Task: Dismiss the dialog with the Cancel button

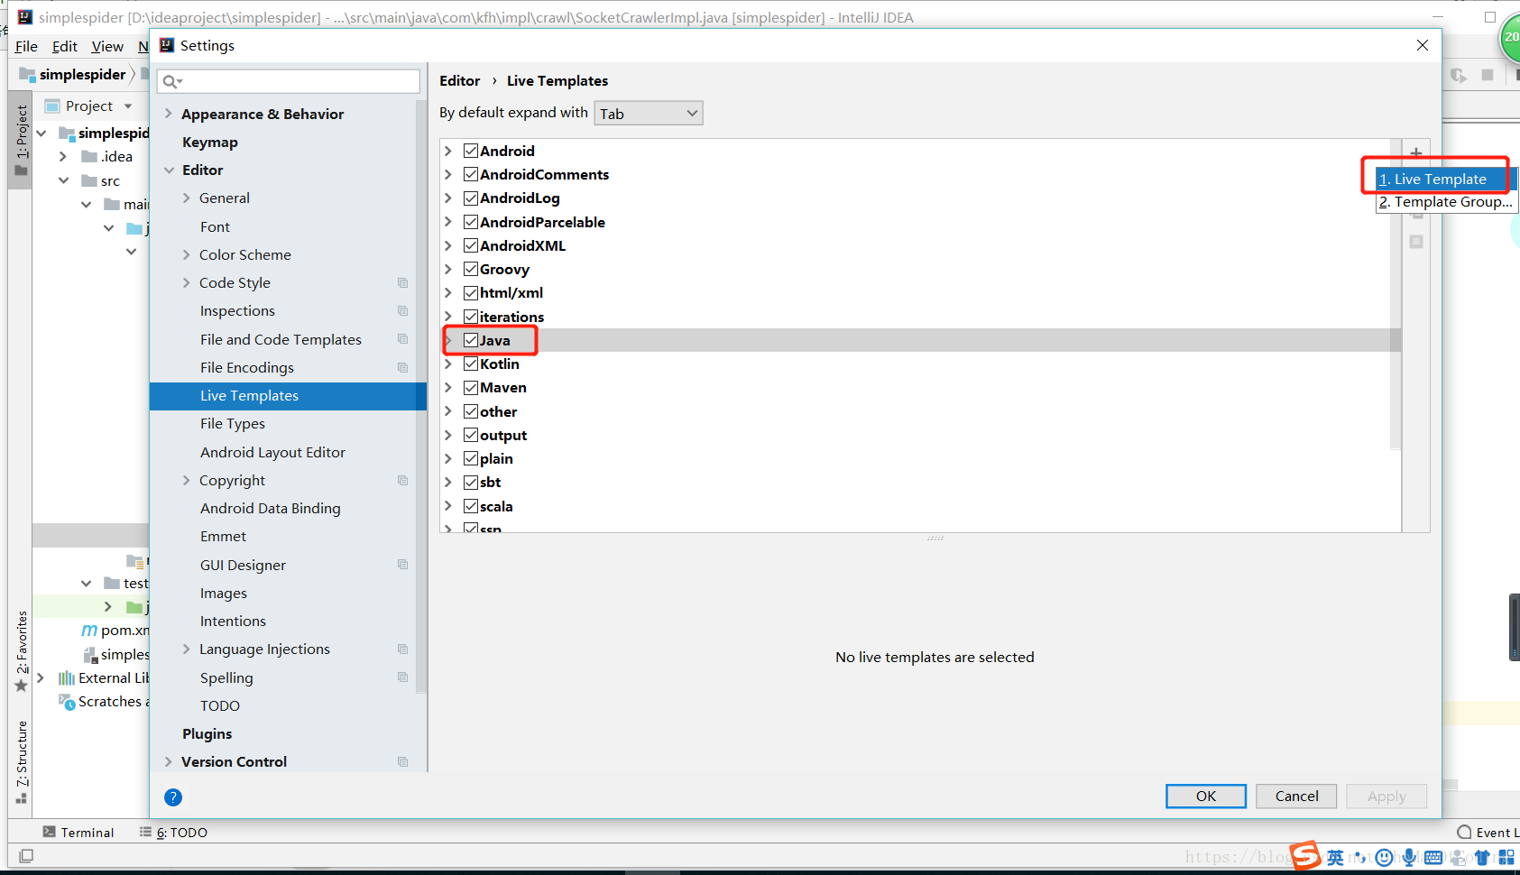Action: 1296,796
